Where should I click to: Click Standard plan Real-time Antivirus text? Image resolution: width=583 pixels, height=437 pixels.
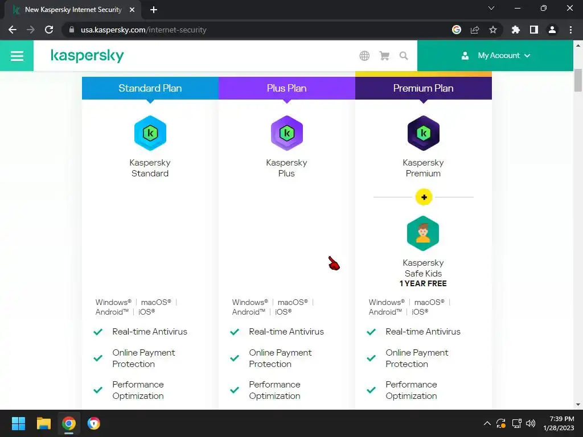(x=150, y=332)
